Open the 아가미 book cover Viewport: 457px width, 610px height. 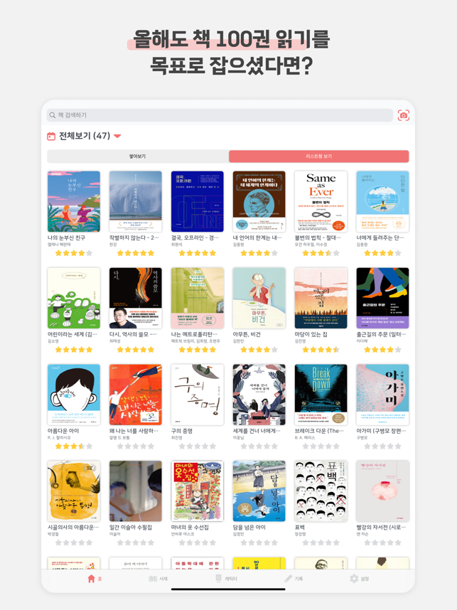coord(382,395)
